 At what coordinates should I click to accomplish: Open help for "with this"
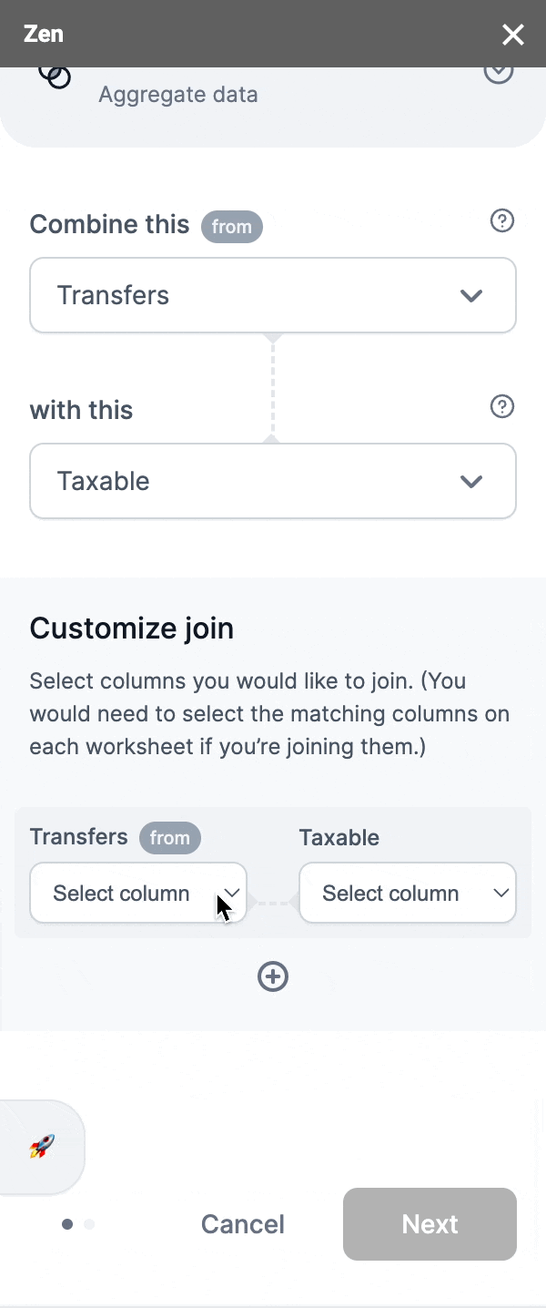click(502, 406)
